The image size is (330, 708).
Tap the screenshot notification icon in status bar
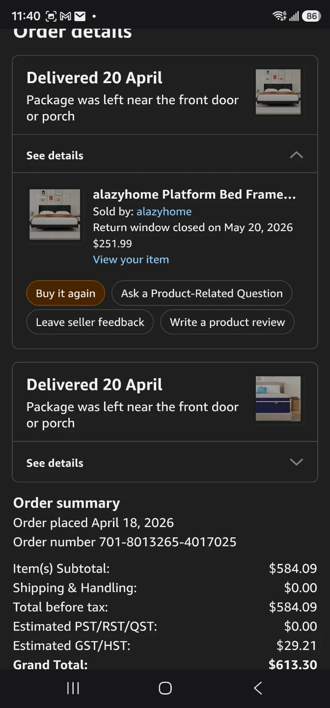(51, 16)
